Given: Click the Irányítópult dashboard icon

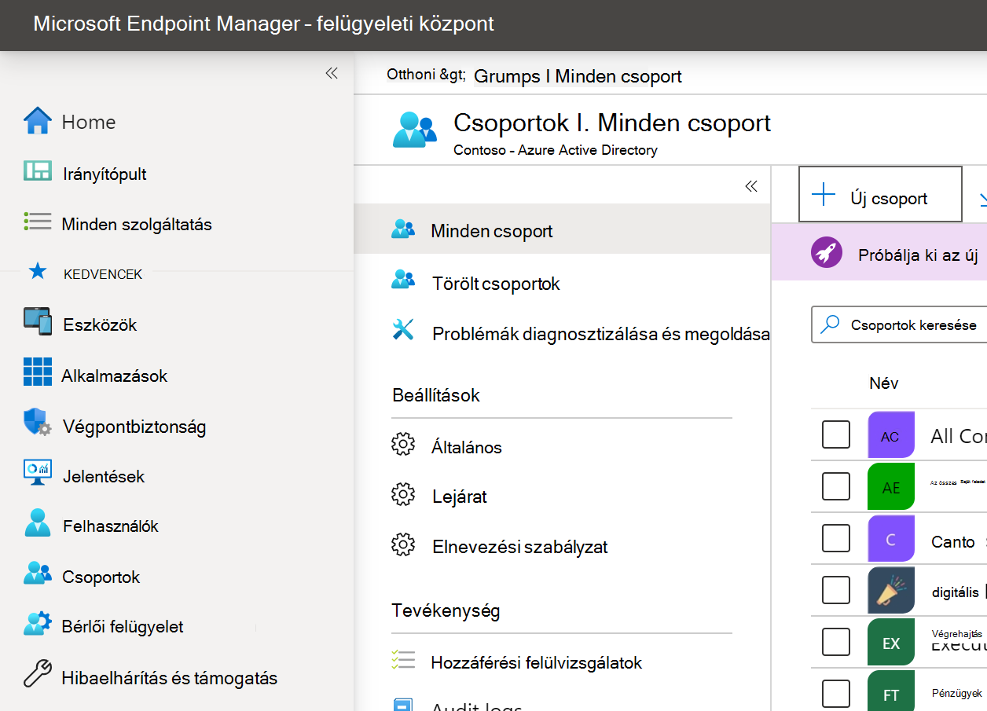Looking at the screenshot, I should pos(37,173).
